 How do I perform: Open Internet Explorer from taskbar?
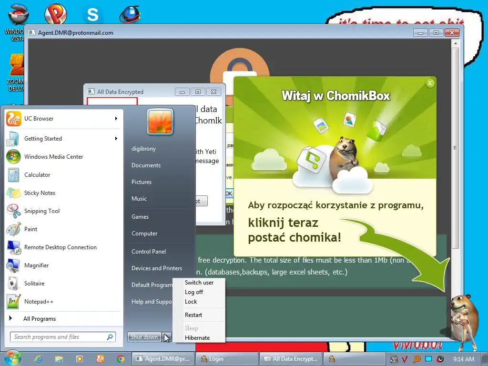38,359
